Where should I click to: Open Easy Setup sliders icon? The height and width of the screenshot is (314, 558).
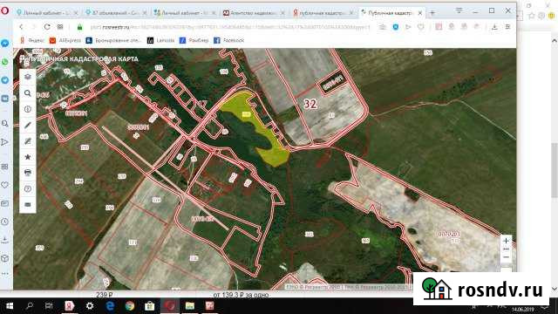coord(507,27)
